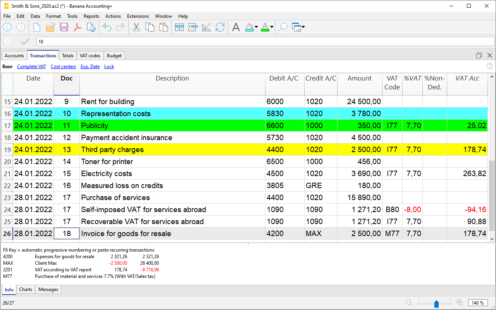Export to PDF using the red icon
This screenshot has width=496, height=310.
[77, 27]
